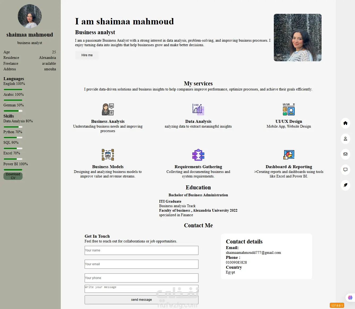Click the "Education" heading
The width and height of the screenshot is (355, 309).
point(198,188)
